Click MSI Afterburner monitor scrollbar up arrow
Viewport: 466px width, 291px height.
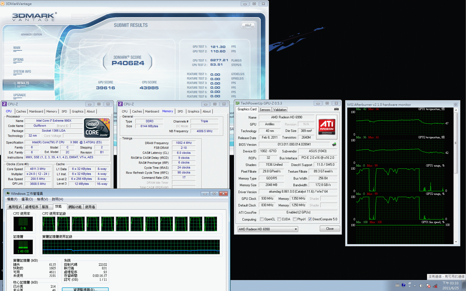click(x=456, y=110)
